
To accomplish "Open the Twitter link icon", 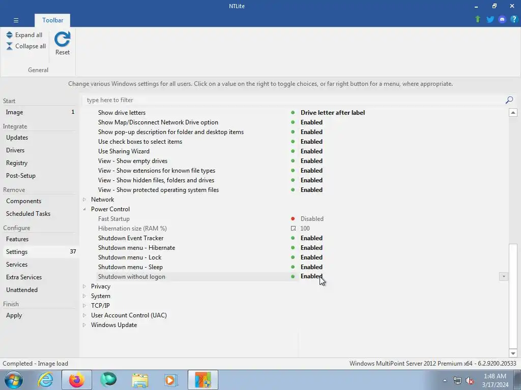I will [x=490, y=19].
